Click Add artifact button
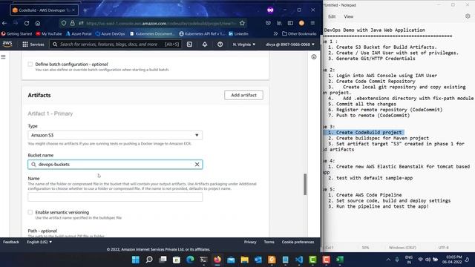This screenshot has height=267, width=475. coord(243,95)
